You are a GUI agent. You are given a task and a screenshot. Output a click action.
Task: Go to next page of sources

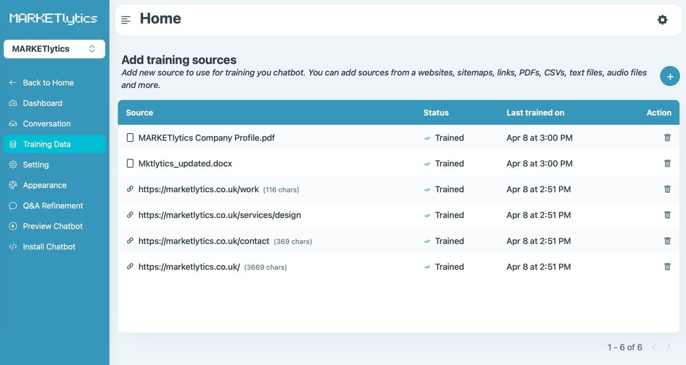(x=669, y=347)
